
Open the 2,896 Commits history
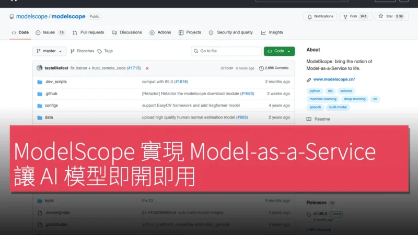pyautogui.click(x=274, y=68)
